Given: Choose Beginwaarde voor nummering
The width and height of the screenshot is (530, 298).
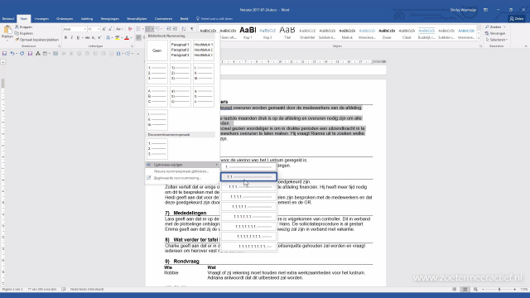Looking at the screenshot, I should 182,178.
